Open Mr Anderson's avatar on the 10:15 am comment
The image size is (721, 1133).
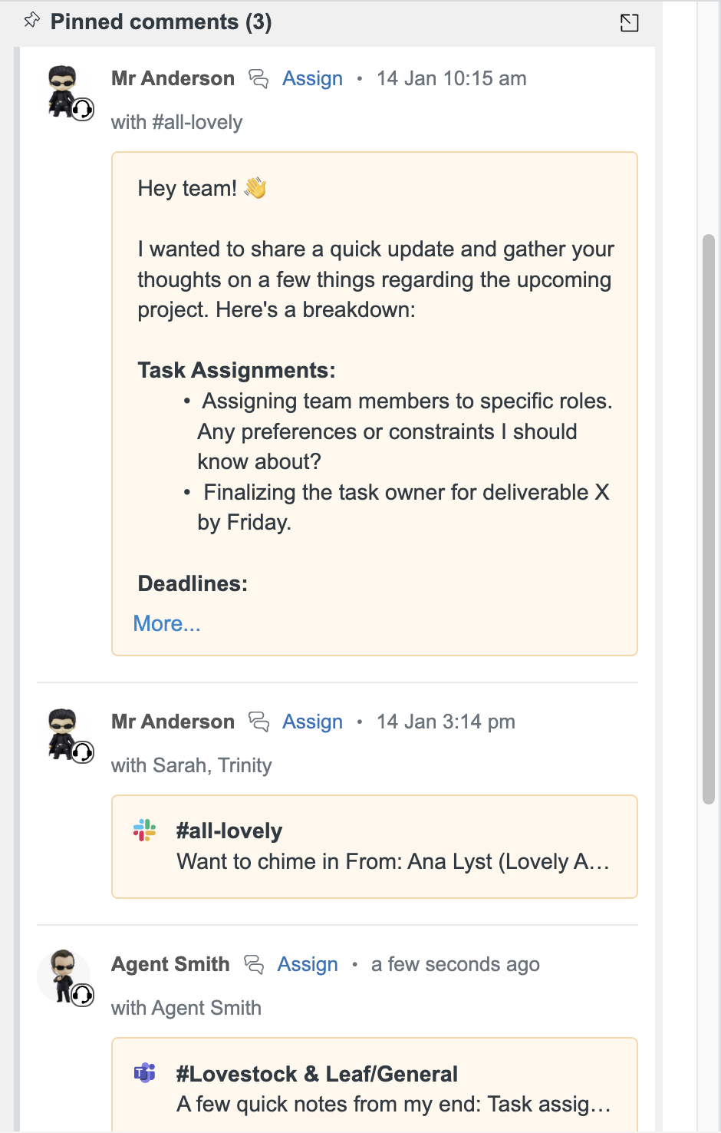[63, 91]
